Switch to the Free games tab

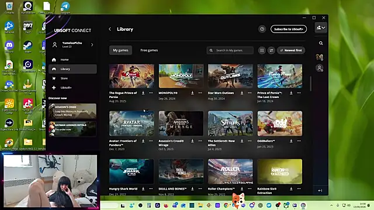coord(149,50)
